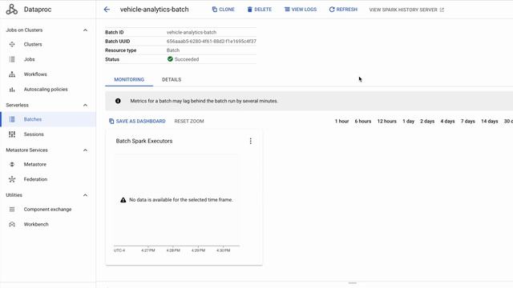
Task: Click the vehicle-analytics-batch page title
Action: (155, 10)
